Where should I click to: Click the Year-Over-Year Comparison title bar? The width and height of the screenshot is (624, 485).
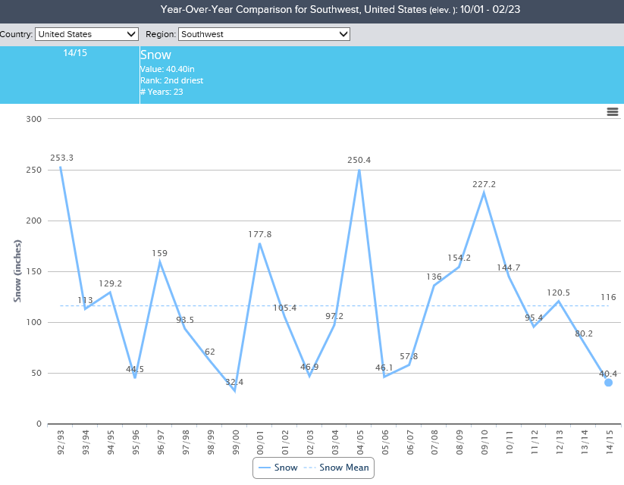312,10
